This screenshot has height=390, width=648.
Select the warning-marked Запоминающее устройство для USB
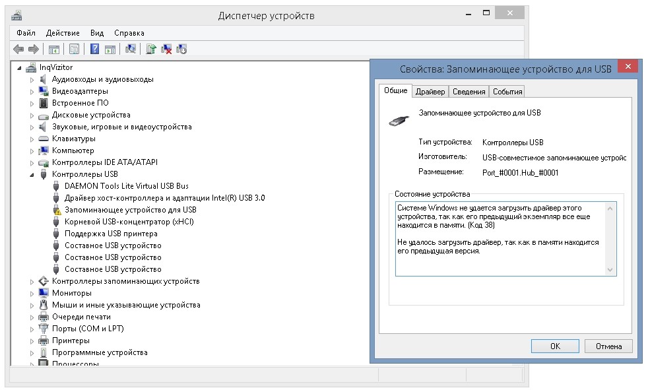point(130,210)
